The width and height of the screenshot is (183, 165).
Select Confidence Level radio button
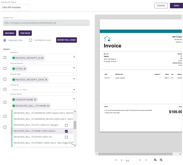pos(31,40)
